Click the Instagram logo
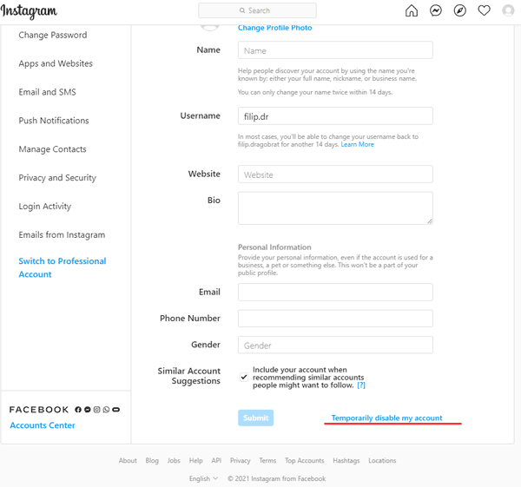This screenshot has height=487, width=521. 29,11
